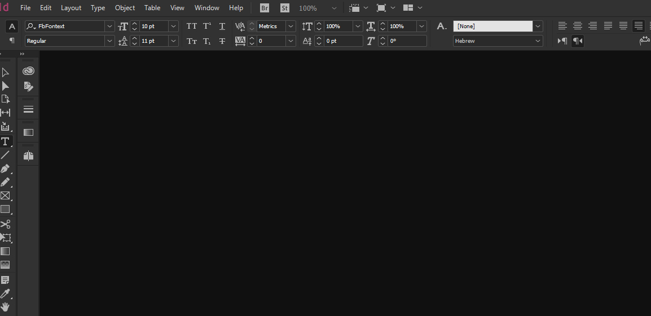Open the Hebrew language dropdown
651x316 pixels.
(538, 41)
